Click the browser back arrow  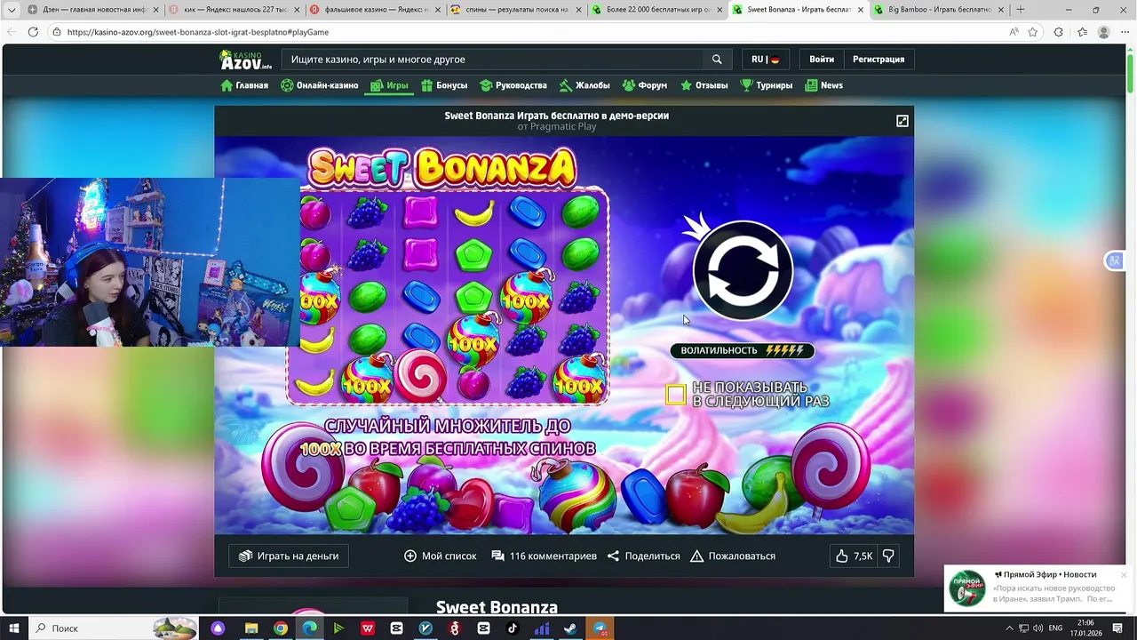[10, 32]
